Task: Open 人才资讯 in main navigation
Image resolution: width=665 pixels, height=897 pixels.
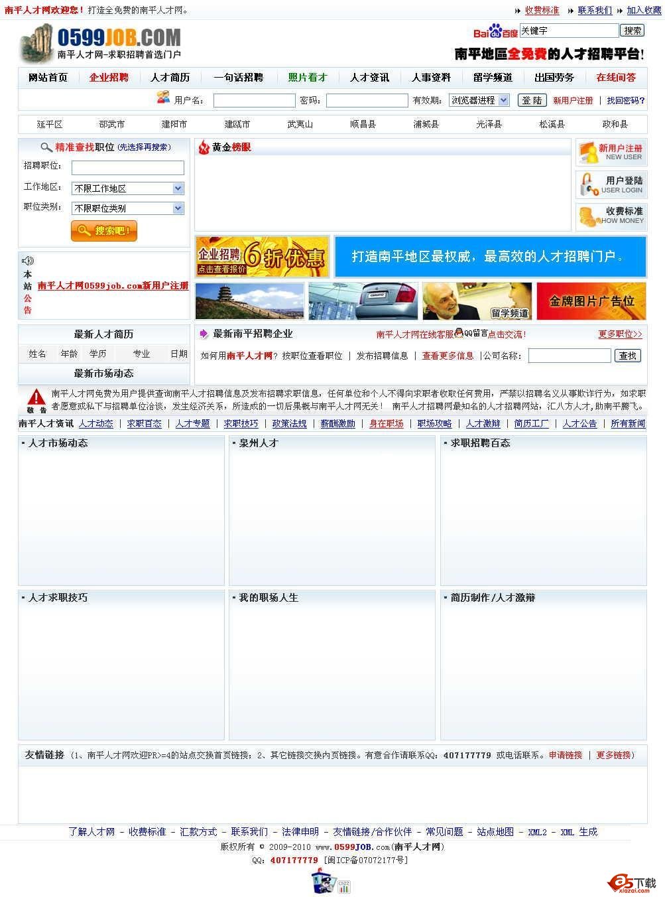Action: 369,78
